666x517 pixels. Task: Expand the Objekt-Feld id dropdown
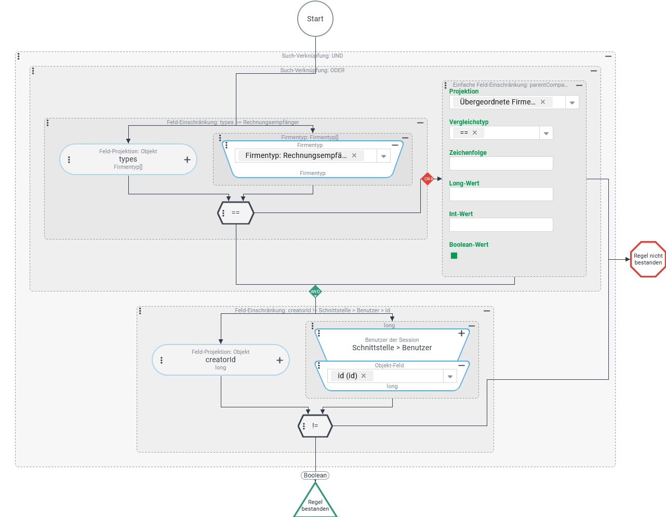click(450, 376)
